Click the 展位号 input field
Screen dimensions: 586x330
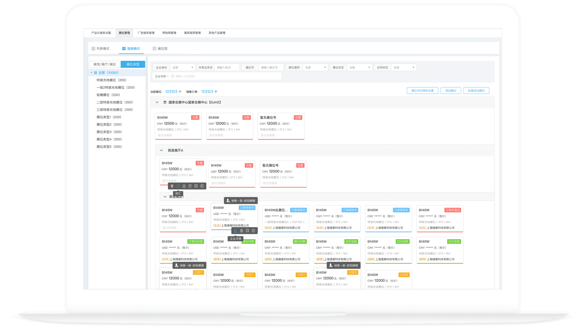point(270,68)
